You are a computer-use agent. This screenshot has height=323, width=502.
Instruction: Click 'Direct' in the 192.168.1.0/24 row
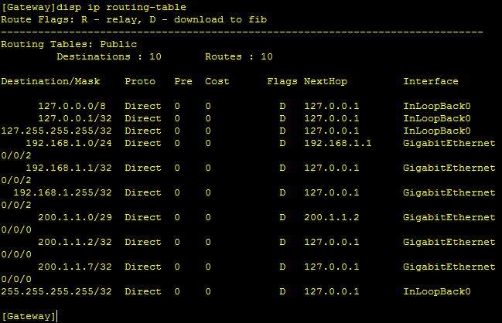point(143,143)
